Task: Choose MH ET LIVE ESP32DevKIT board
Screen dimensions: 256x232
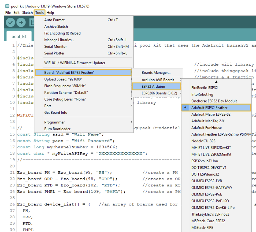Action: (216, 148)
